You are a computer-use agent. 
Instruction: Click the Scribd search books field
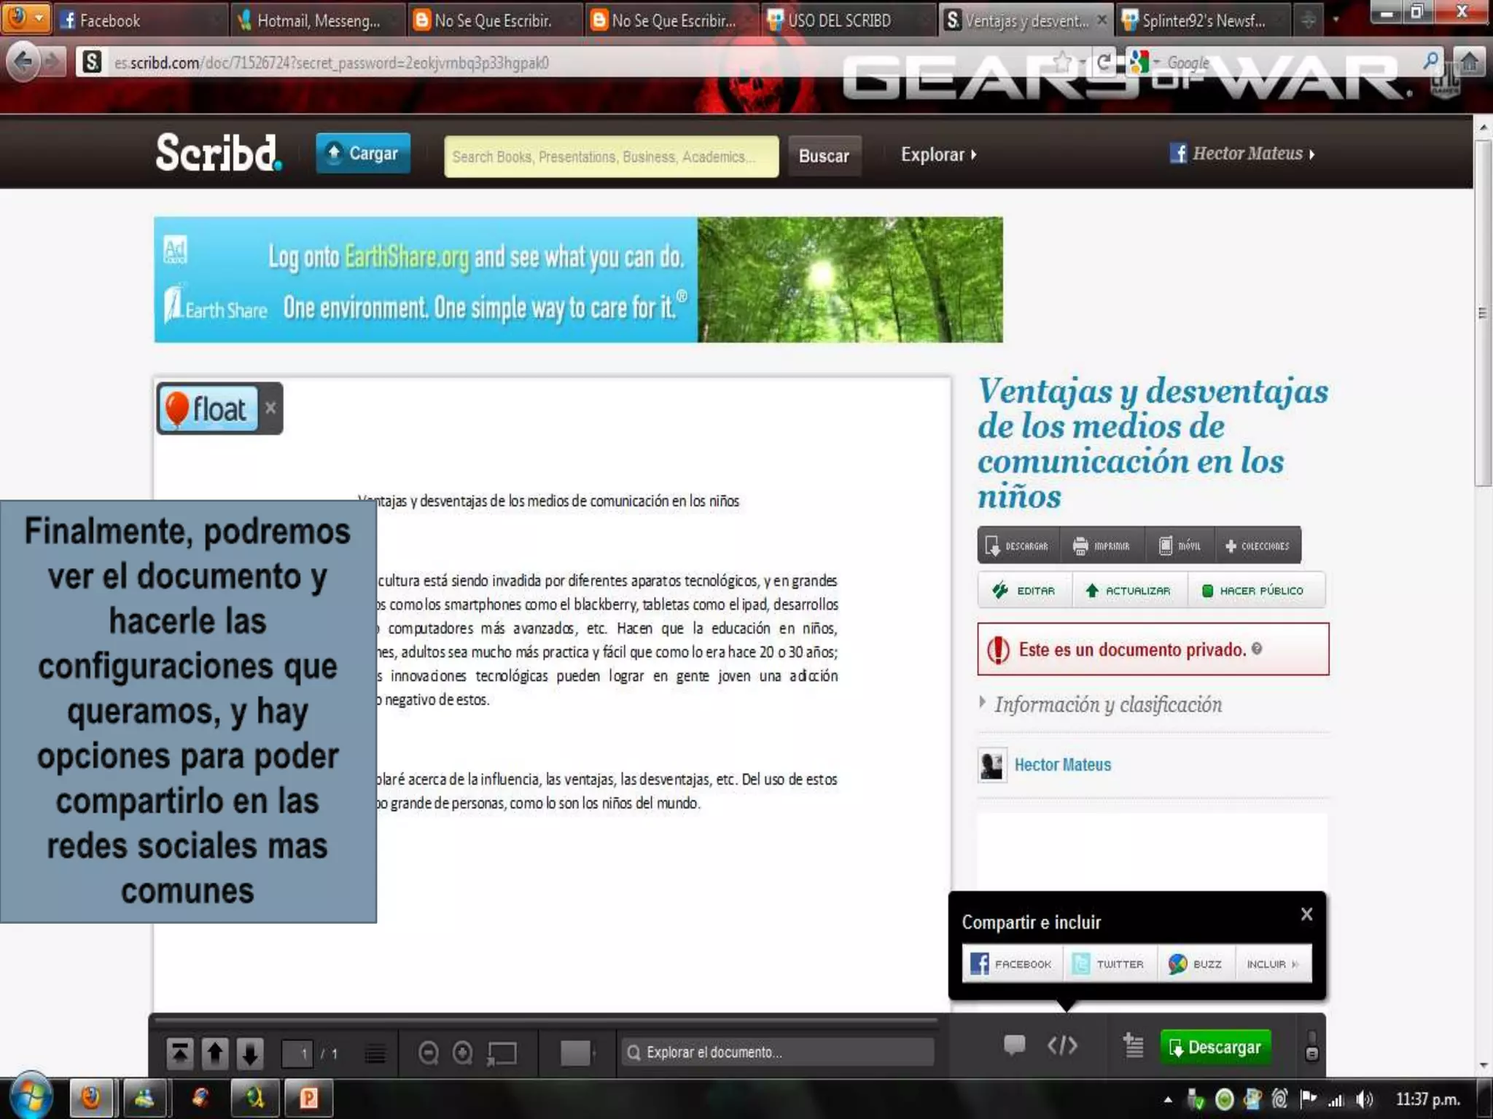pyautogui.click(x=611, y=157)
